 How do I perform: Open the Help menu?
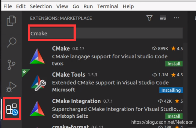pos(128,6)
